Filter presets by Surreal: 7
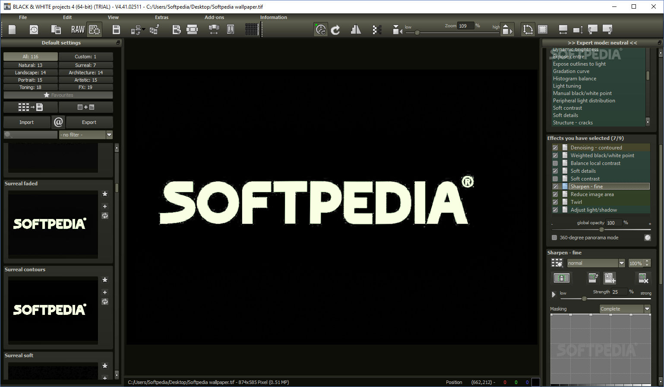 click(x=86, y=65)
